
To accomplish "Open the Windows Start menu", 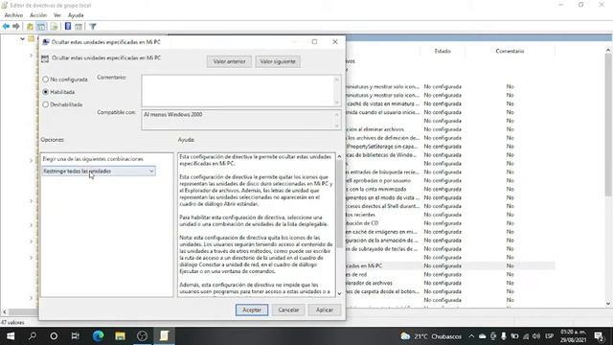I will pos(11,336).
